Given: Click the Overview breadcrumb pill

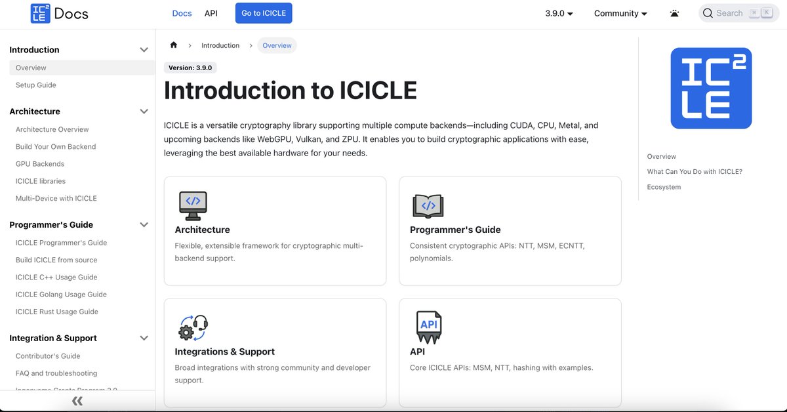Looking at the screenshot, I should coord(277,45).
